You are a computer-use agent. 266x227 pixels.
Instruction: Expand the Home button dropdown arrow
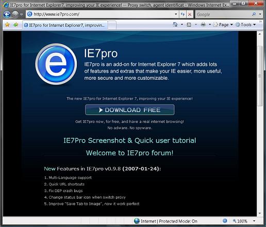[x=182, y=25]
